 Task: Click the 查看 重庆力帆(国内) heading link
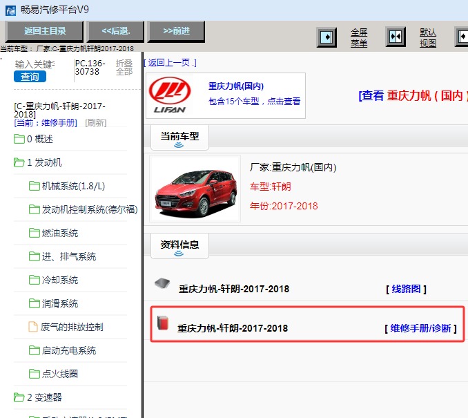413,95
